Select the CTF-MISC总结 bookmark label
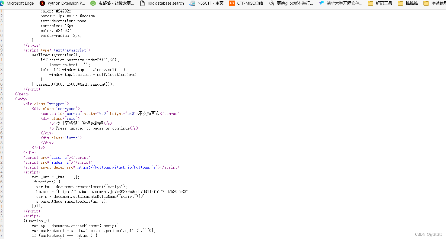 (x=250, y=3)
